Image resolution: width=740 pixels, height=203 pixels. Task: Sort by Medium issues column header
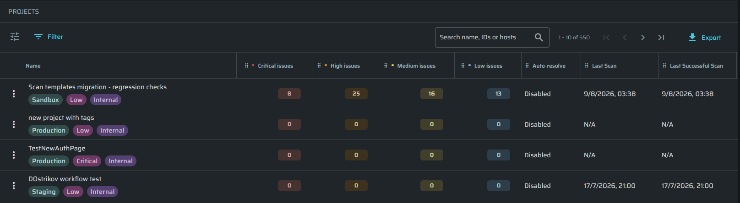[x=416, y=66]
